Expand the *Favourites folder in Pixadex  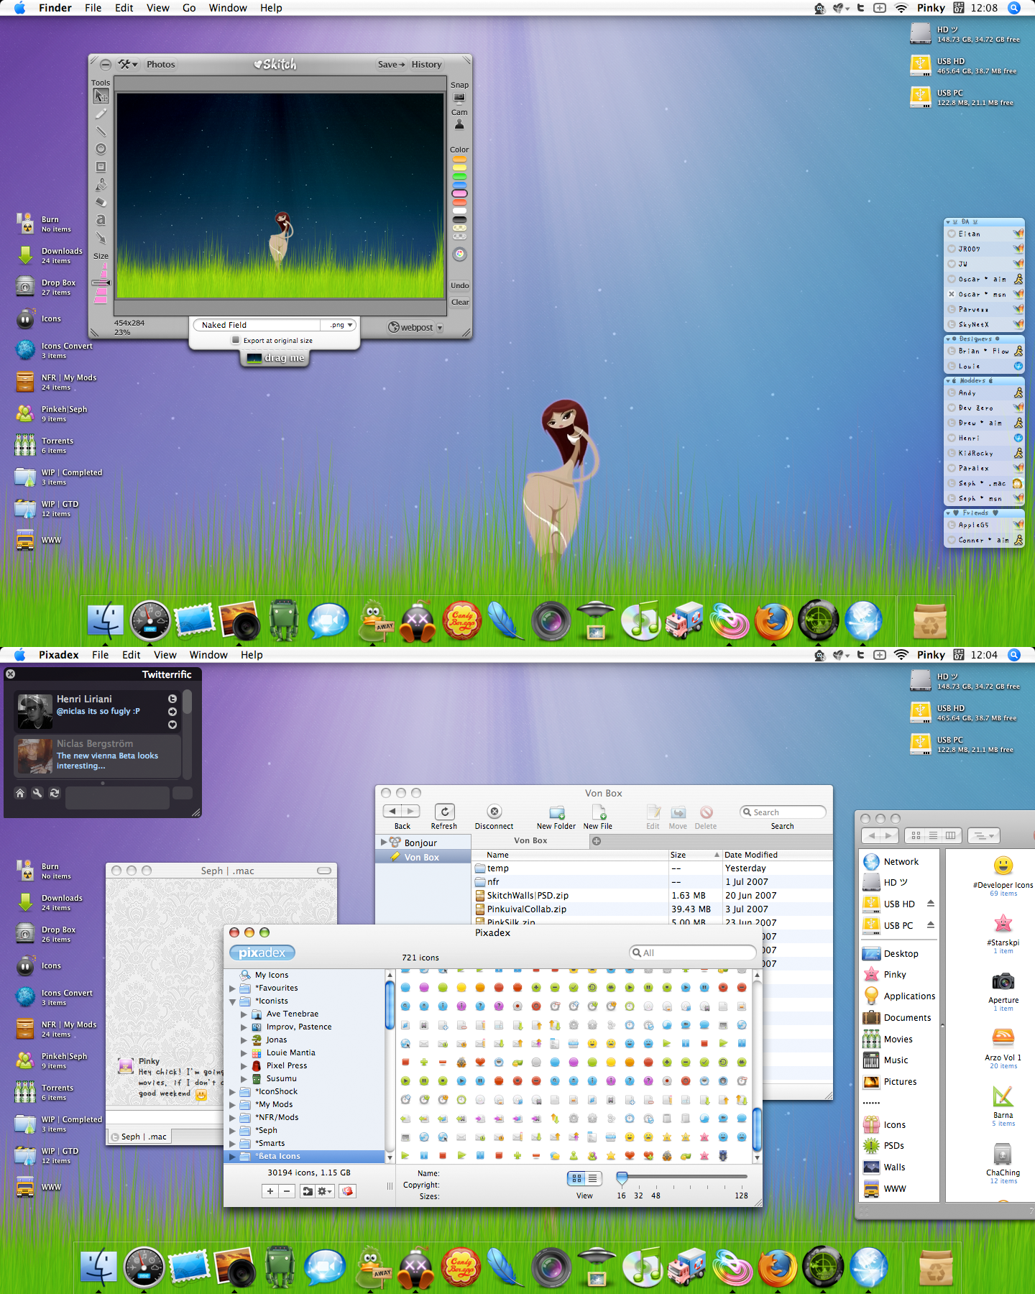232,988
